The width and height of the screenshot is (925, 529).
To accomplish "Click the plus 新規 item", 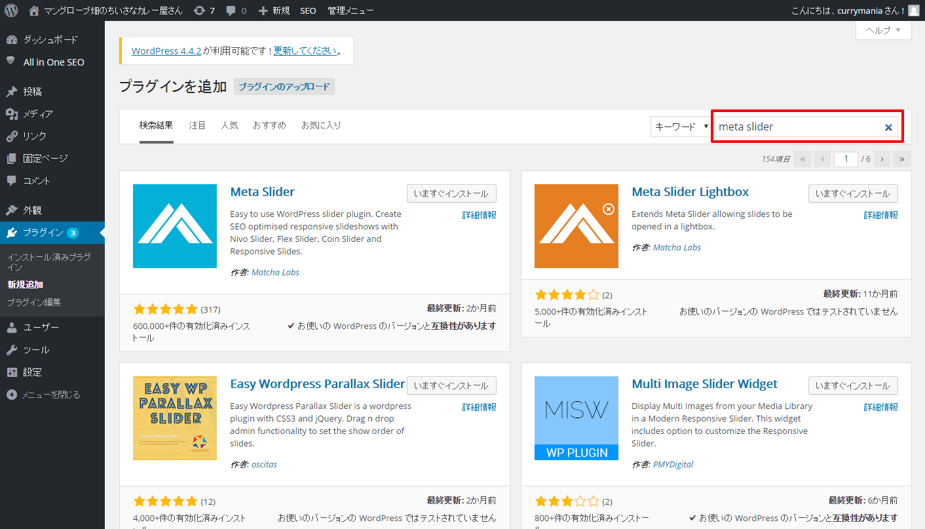I will [274, 10].
